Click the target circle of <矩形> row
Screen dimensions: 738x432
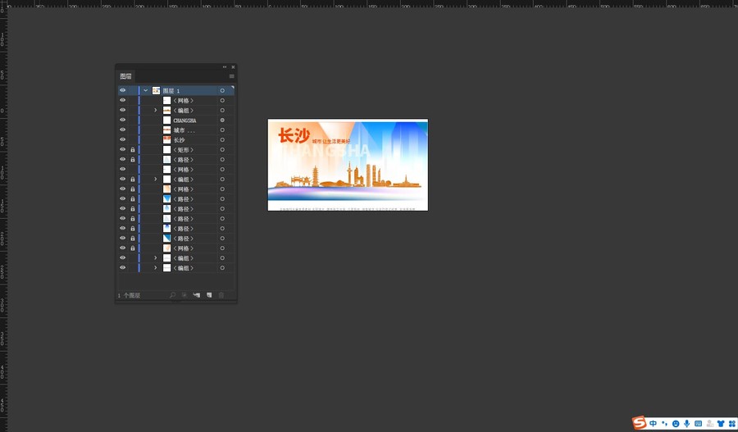pyautogui.click(x=222, y=150)
